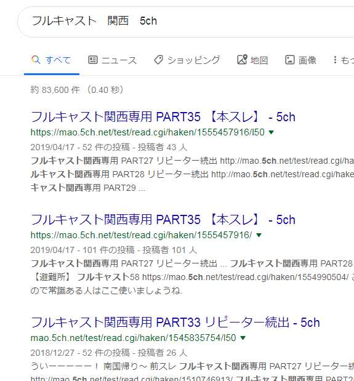
Task: Click the magnifier icon beside すべて
Action: pos(36,60)
